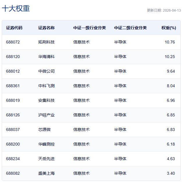This screenshot has height=182, width=183.
Task: Open the 华海清科 row name
Action: click(x=46, y=57)
